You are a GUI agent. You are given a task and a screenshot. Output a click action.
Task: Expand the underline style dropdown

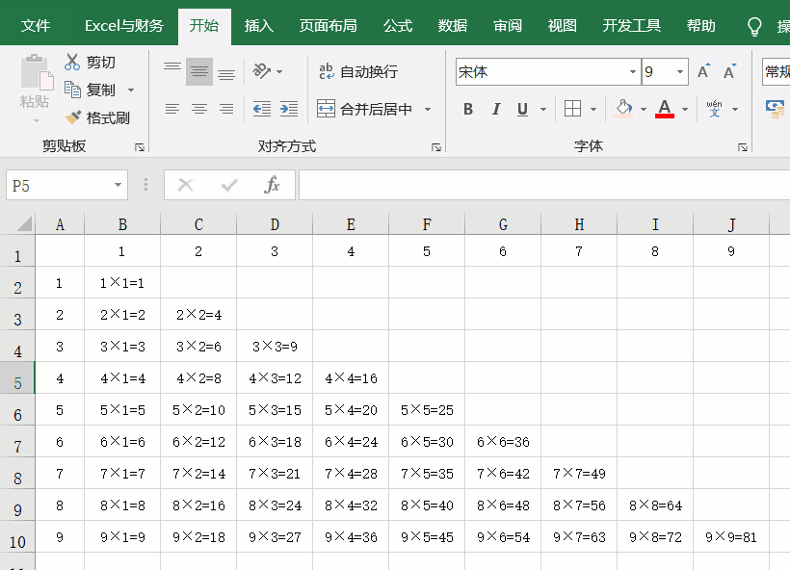[x=543, y=109]
